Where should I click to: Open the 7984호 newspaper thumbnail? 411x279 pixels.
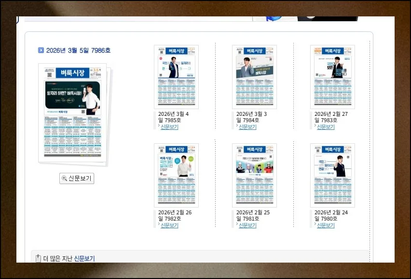254,77
